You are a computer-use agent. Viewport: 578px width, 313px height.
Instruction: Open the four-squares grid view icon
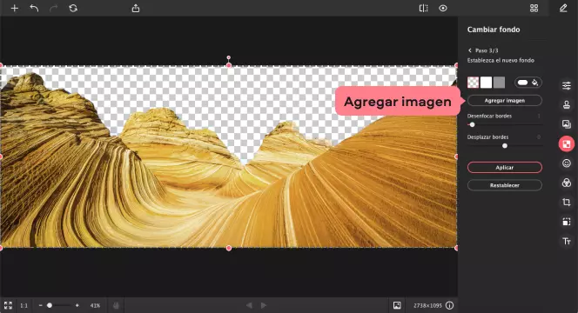point(534,8)
